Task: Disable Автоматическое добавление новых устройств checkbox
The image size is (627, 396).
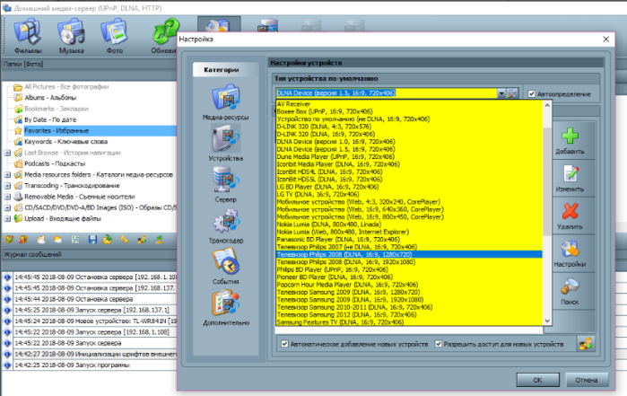Action: 284,344
